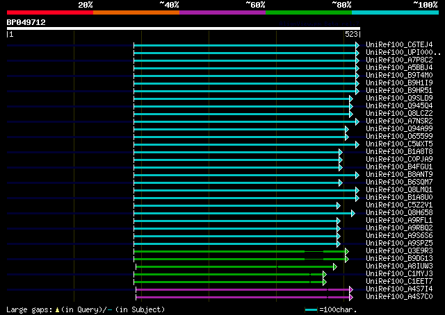
Task: Open hit UniRef100_B9H1I9
Action: [399, 83]
